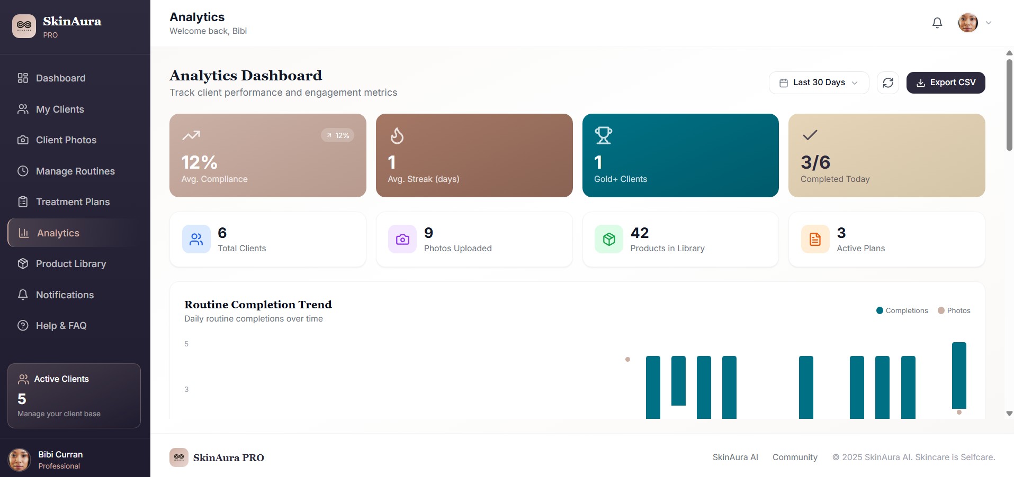The height and width of the screenshot is (477, 1014).
Task: Click the Manage Routines clock icon
Action: click(22, 171)
